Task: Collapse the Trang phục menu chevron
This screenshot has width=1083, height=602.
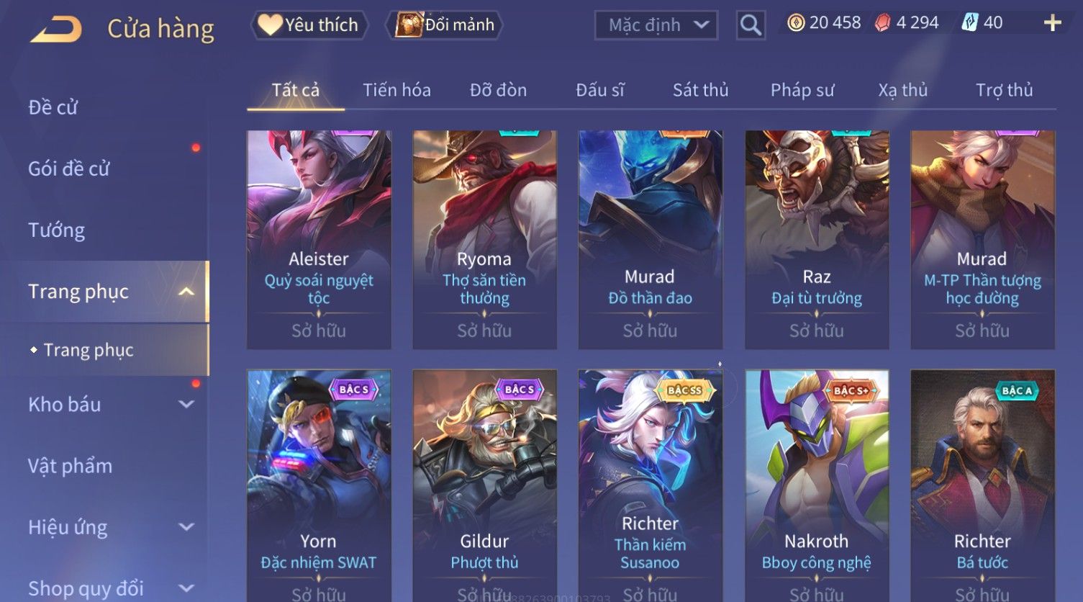Action: tap(186, 292)
